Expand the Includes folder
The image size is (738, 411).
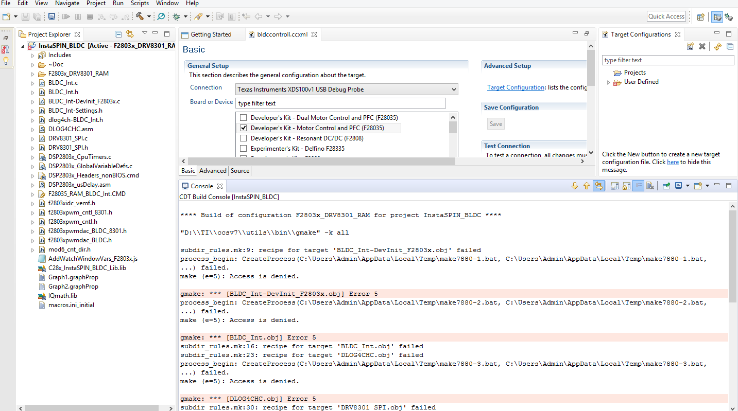(32, 55)
